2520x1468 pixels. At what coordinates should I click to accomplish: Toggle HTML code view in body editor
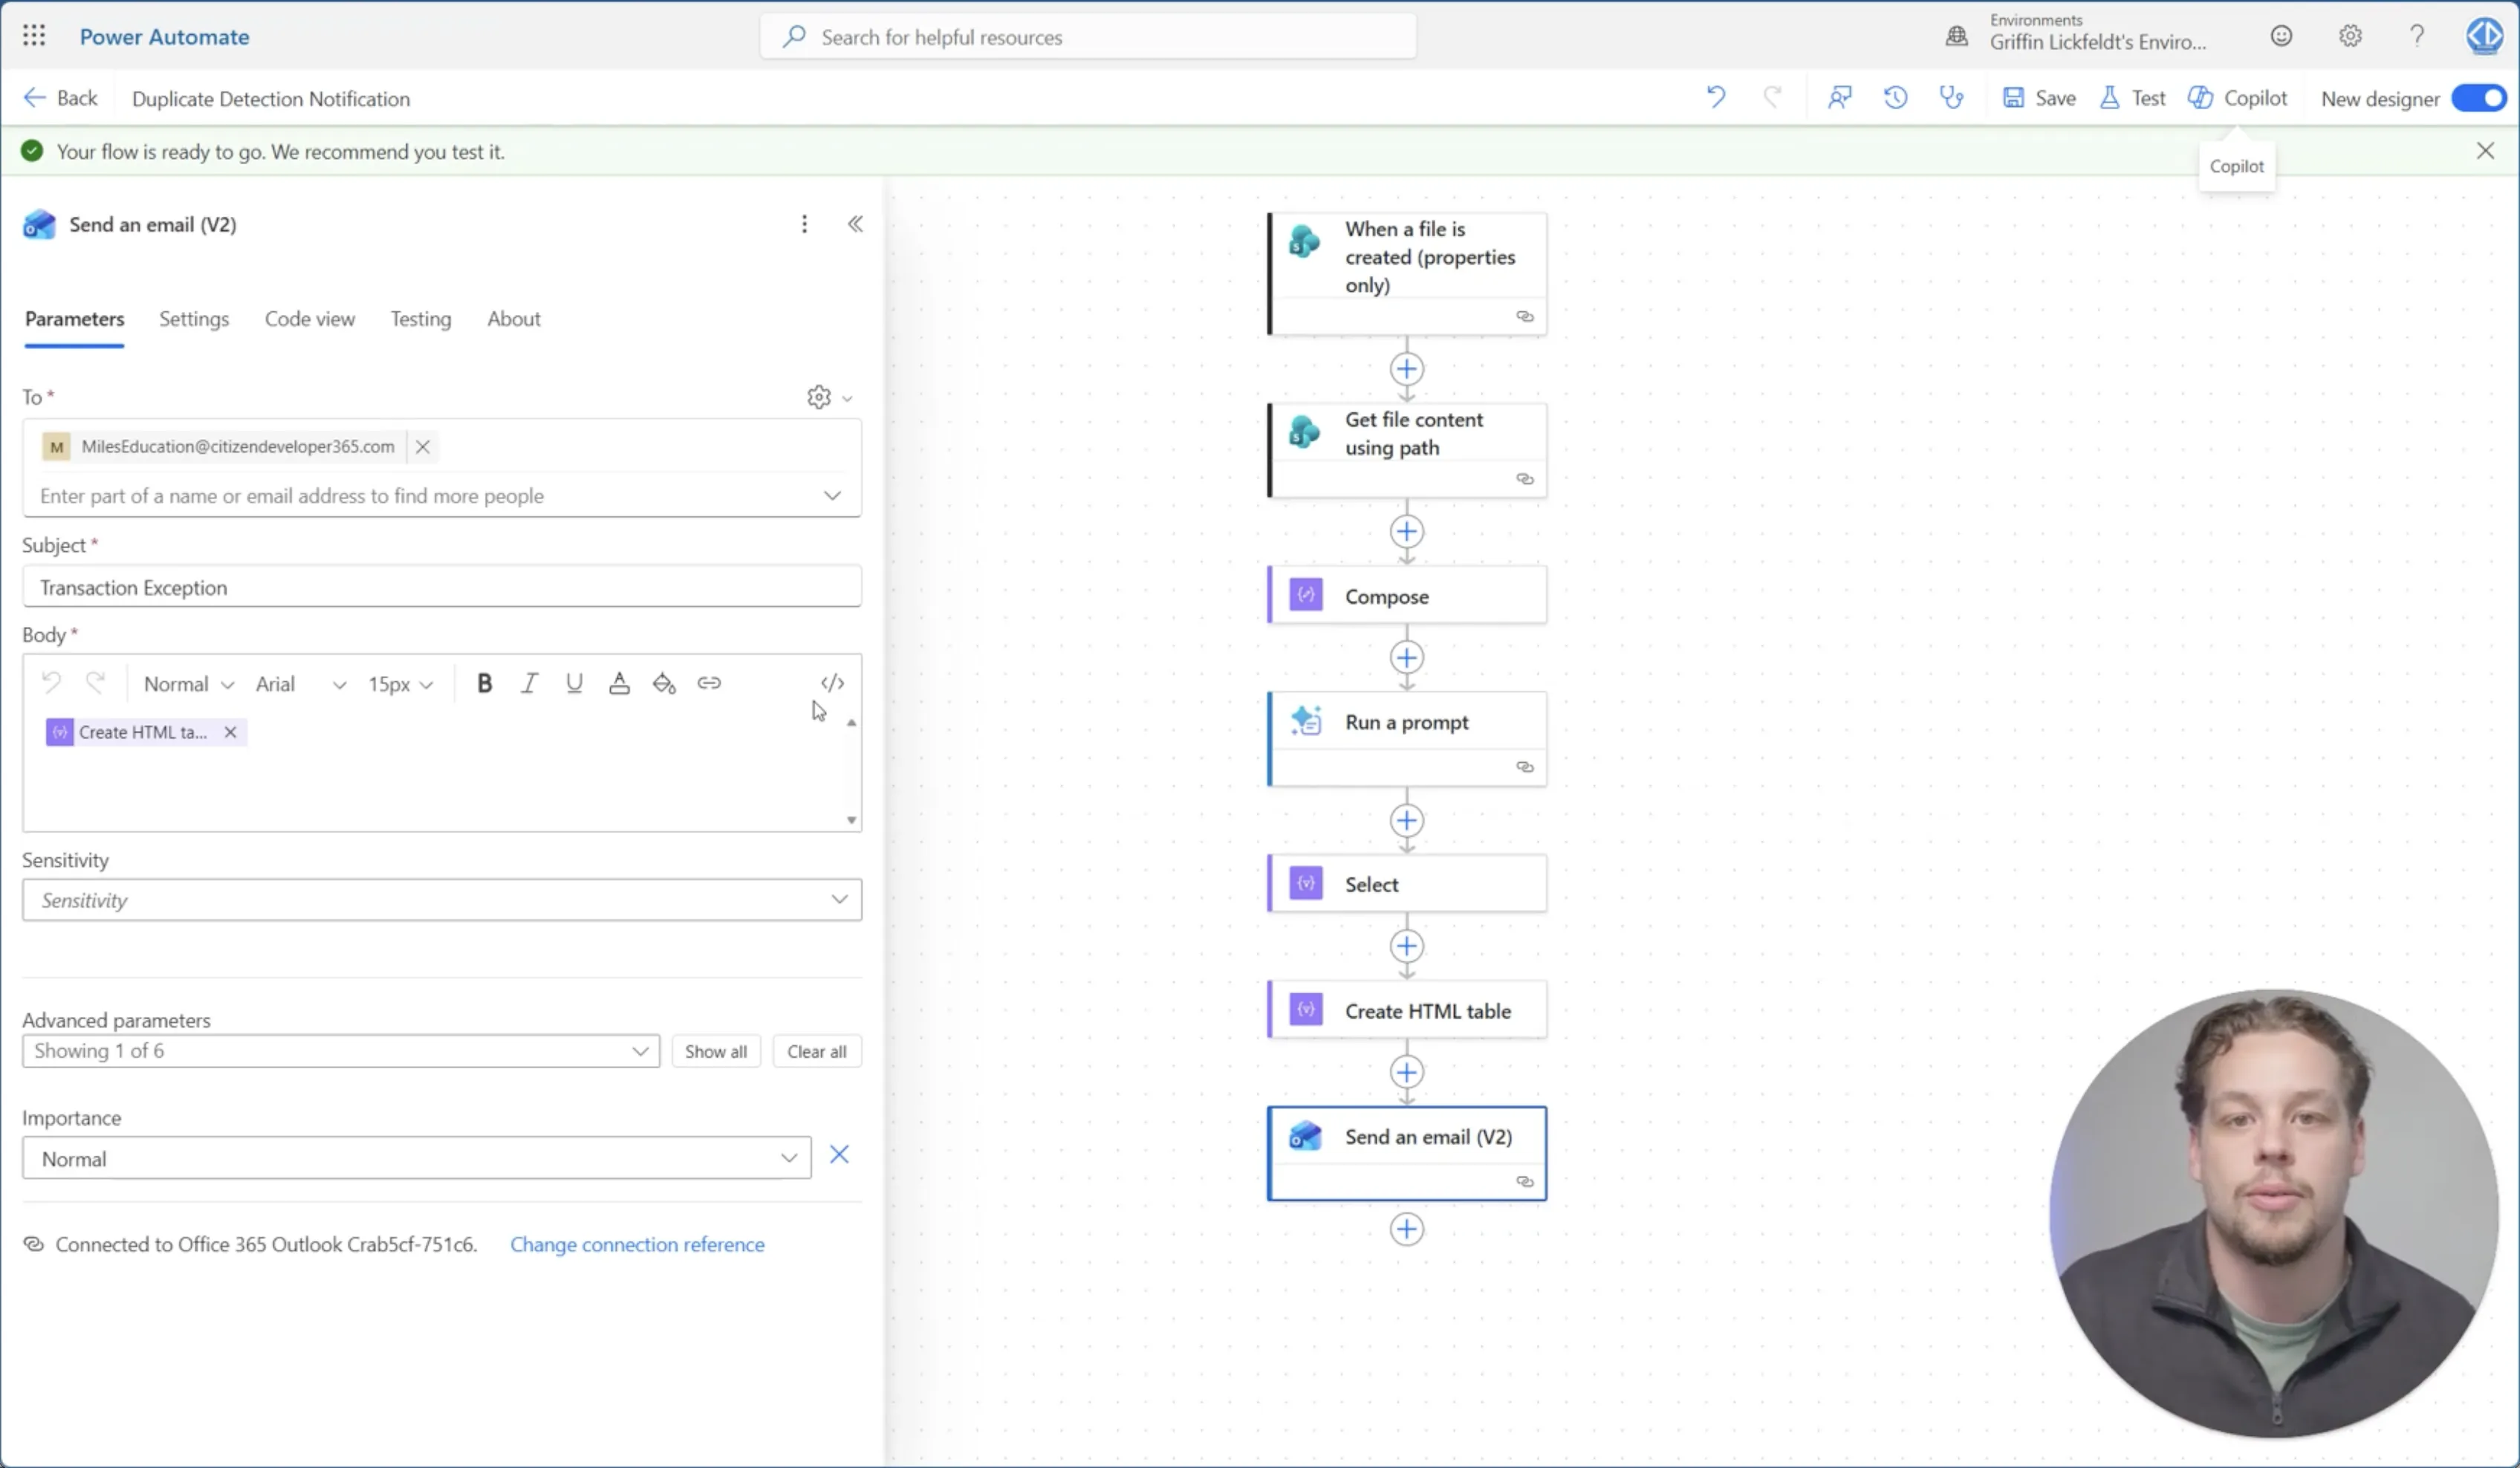point(832,683)
